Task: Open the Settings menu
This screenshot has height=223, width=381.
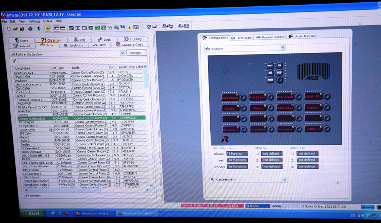Action: (x=34, y=21)
